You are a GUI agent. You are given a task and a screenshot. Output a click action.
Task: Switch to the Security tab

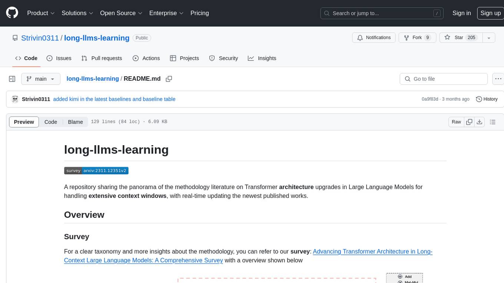(x=223, y=58)
